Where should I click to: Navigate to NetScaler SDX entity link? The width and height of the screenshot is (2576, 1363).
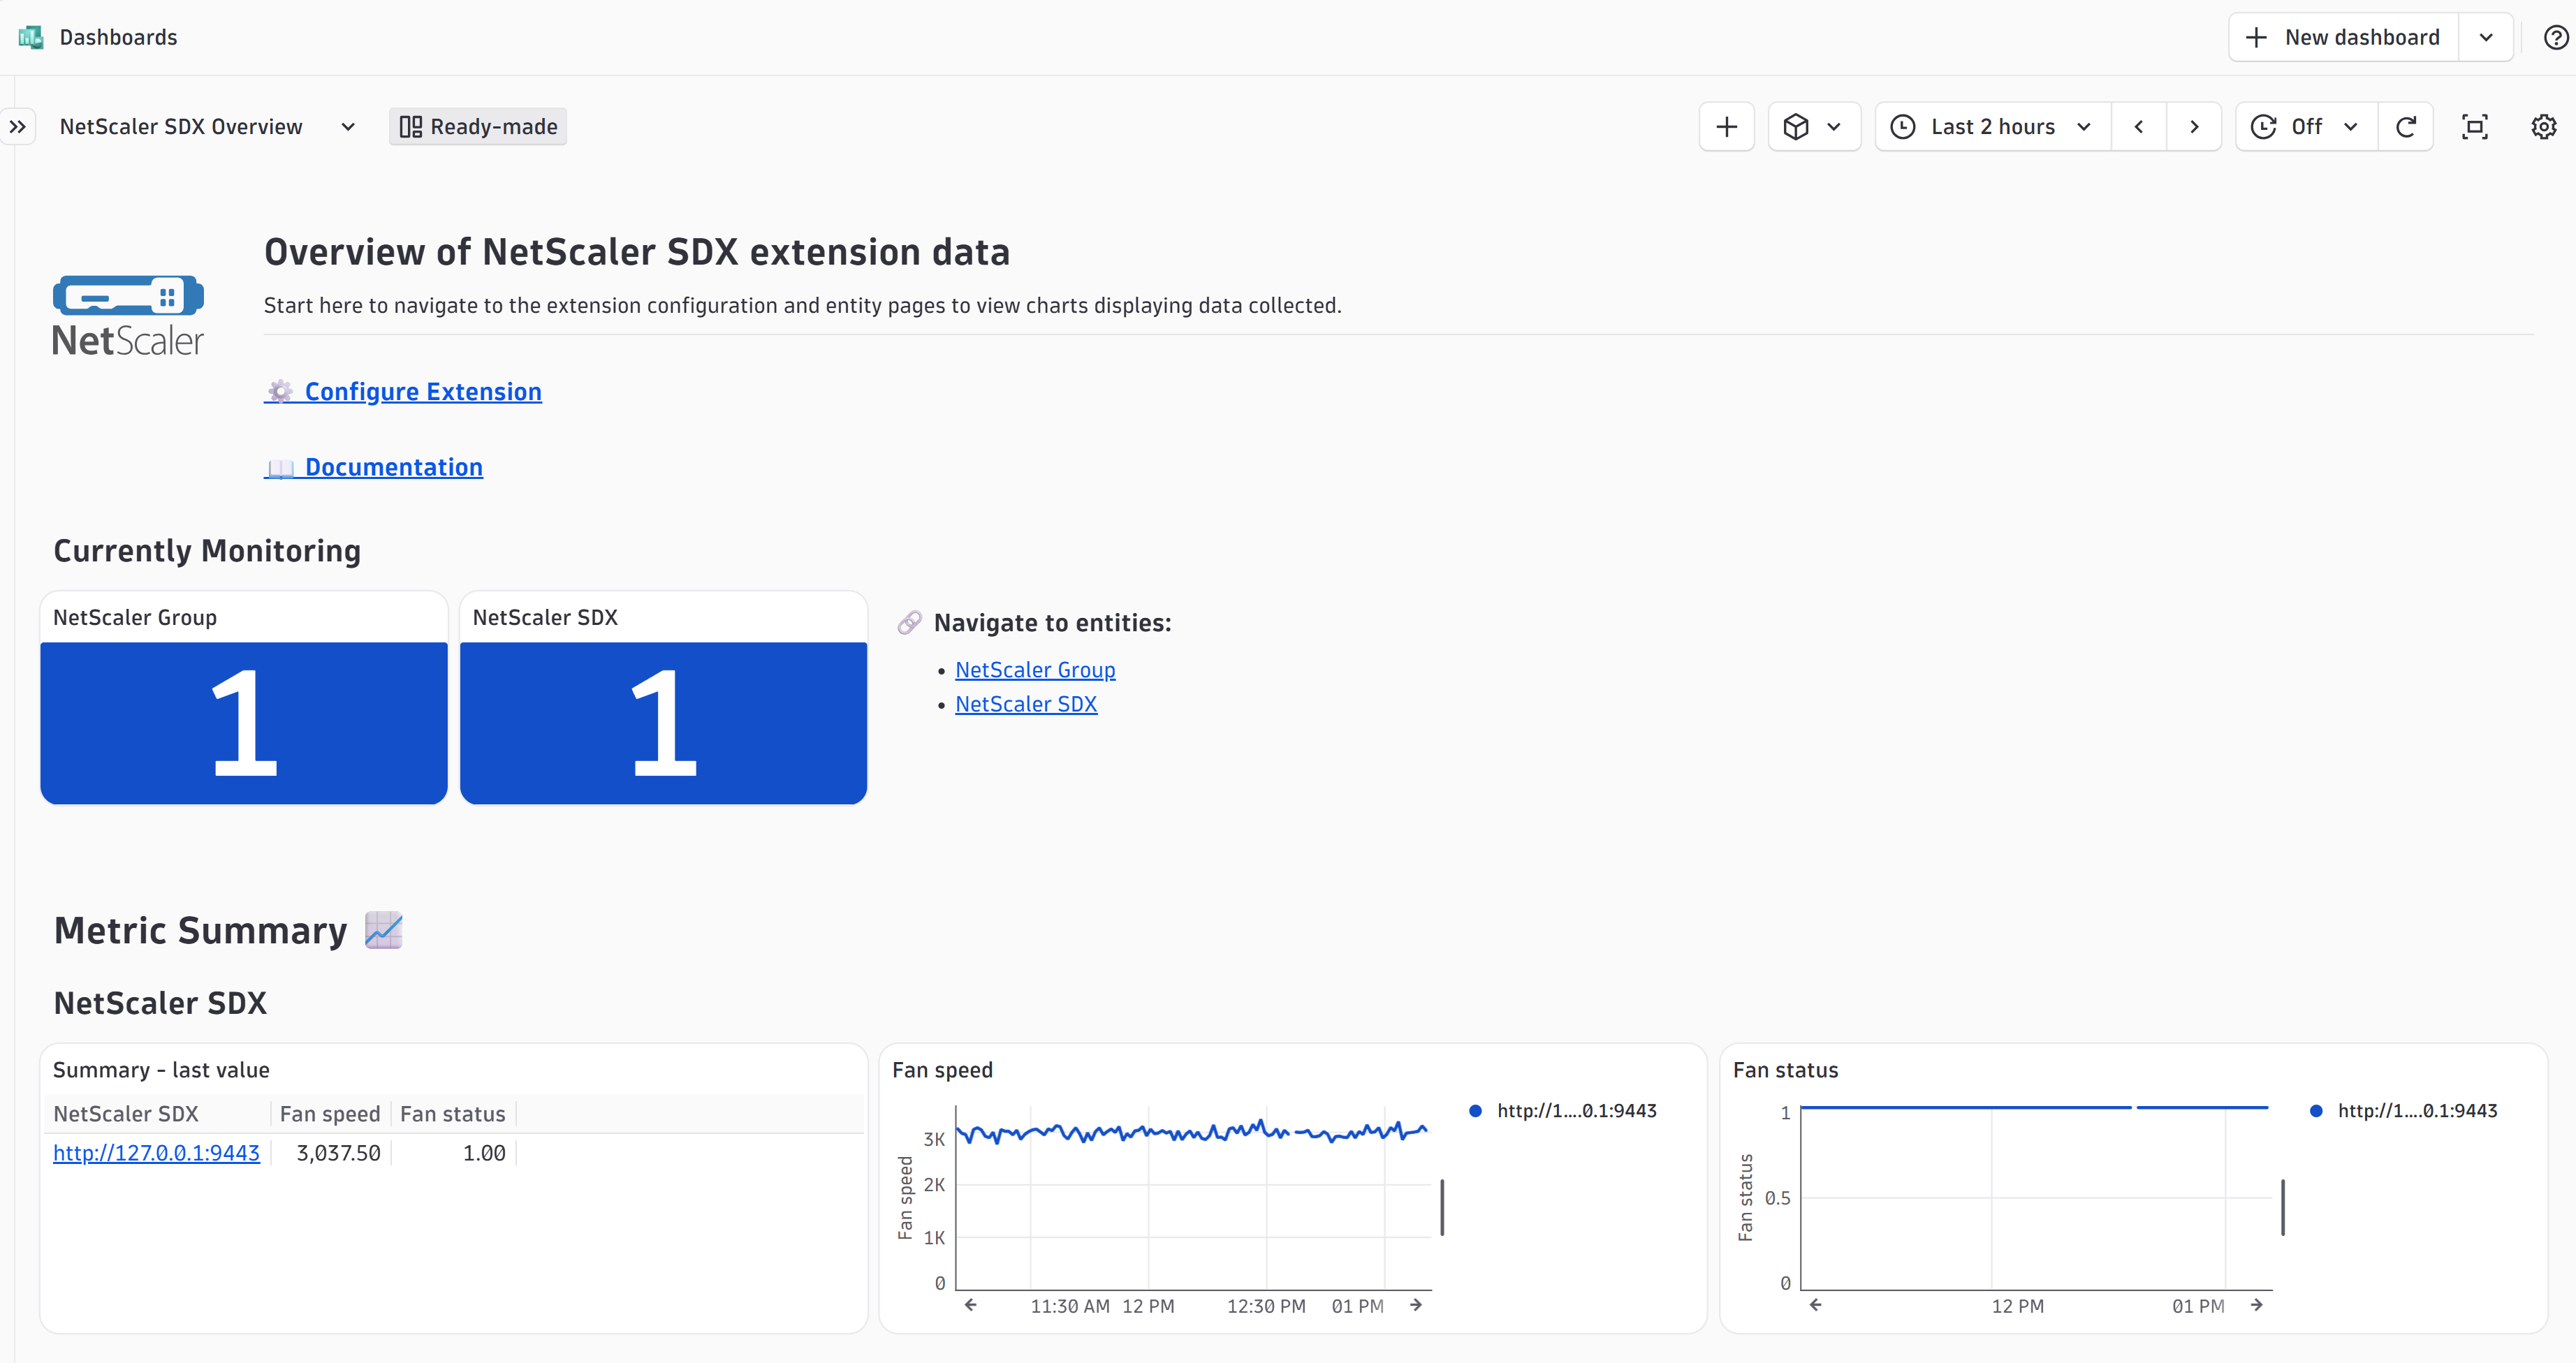tap(1026, 704)
